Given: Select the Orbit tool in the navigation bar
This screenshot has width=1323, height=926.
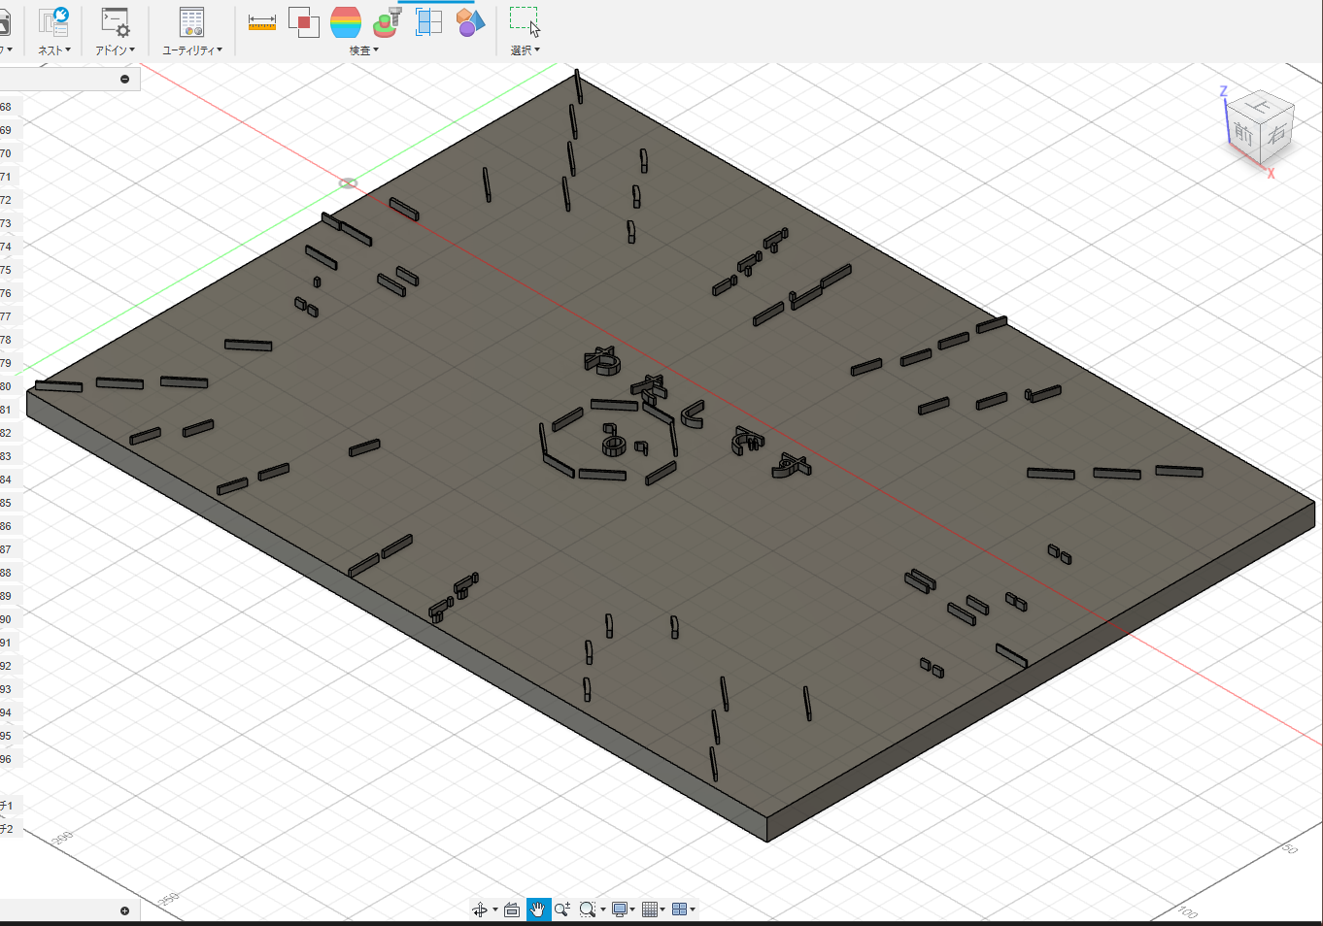Looking at the screenshot, I should coord(481,909).
